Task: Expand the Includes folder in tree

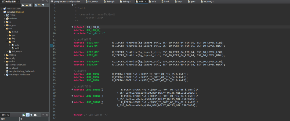Action: 5,19
